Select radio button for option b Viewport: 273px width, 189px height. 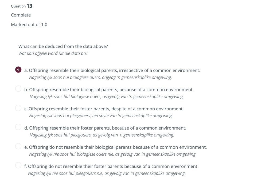tap(18, 89)
